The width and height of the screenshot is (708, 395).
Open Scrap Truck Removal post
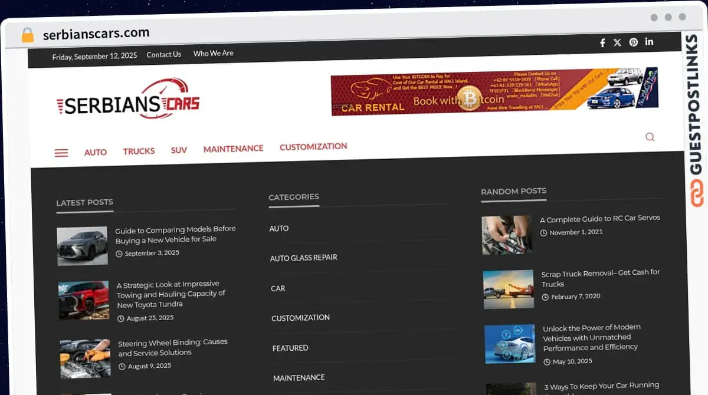(601, 278)
